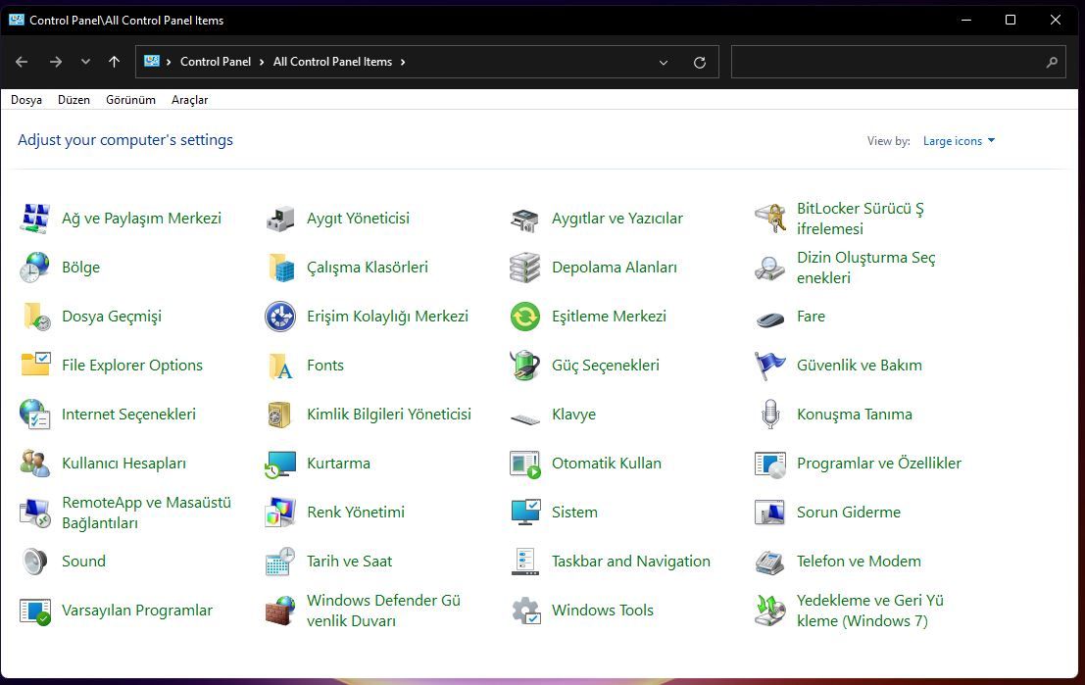Open the Görünüm menu
This screenshot has height=685, width=1085.
[130, 100]
